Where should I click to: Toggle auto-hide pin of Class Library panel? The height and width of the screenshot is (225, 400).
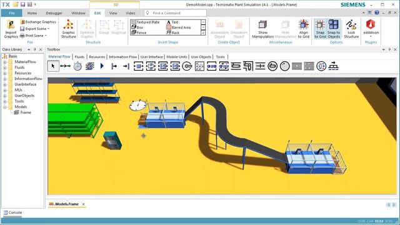click(35, 49)
